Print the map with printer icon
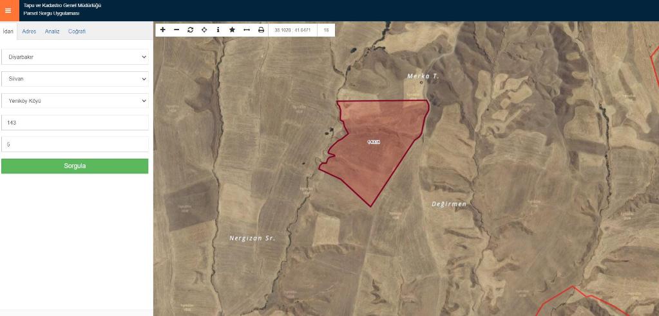The width and height of the screenshot is (659, 316). pos(261,30)
